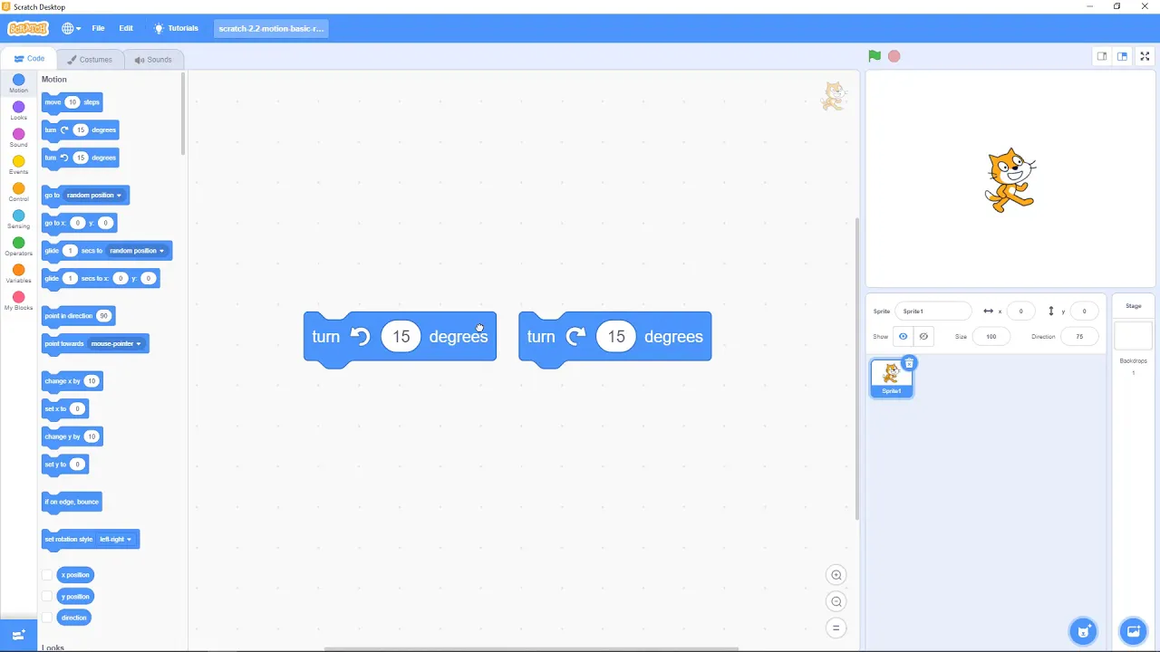Hide the sprite with crossed-eye icon

coord(923,337)
